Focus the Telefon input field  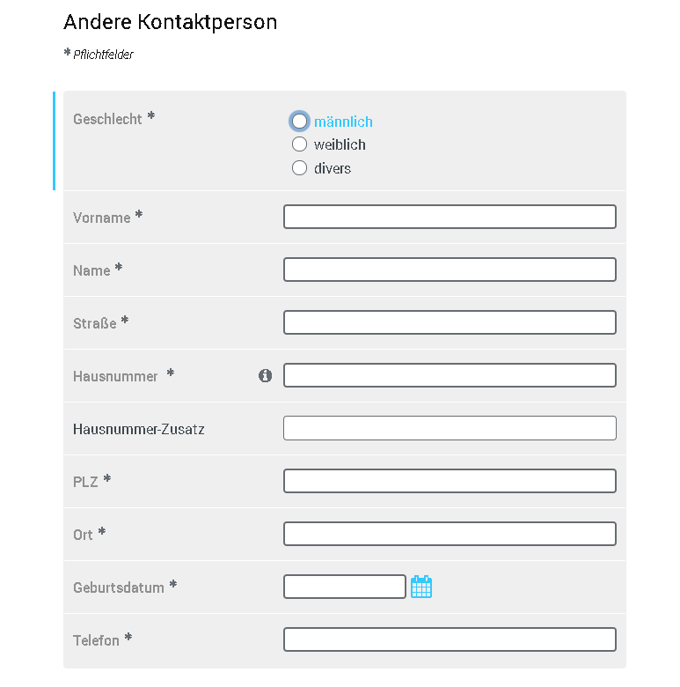tap(450, 639)
